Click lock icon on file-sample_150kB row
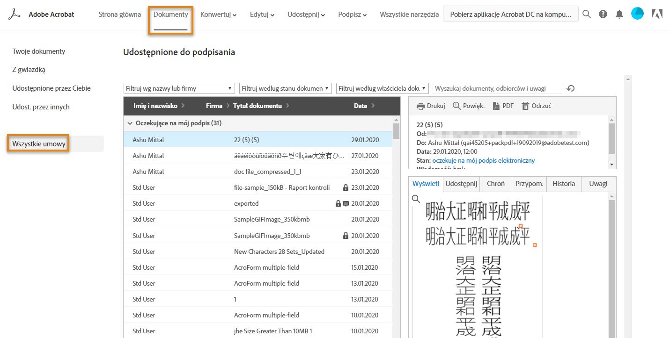Screen dimensions: 670x338 [x=346, y=187]
